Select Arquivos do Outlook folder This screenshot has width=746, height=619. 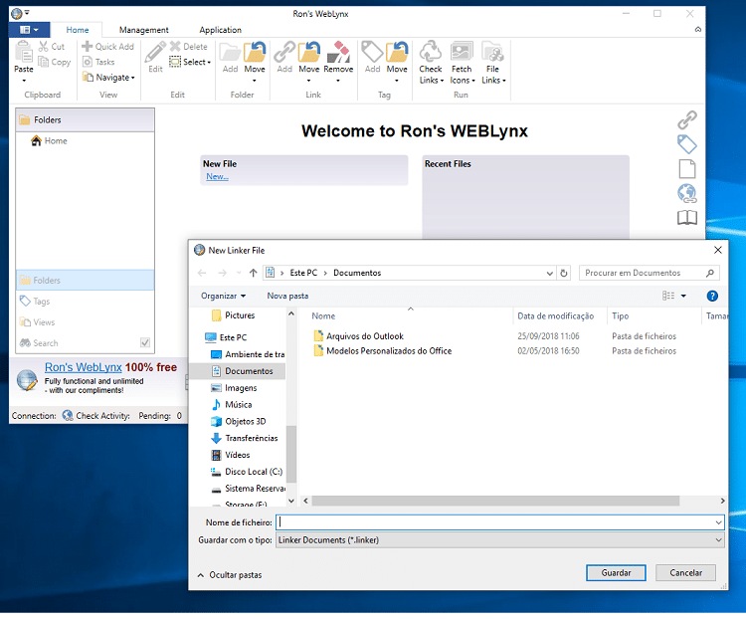(x=359, y=336)
